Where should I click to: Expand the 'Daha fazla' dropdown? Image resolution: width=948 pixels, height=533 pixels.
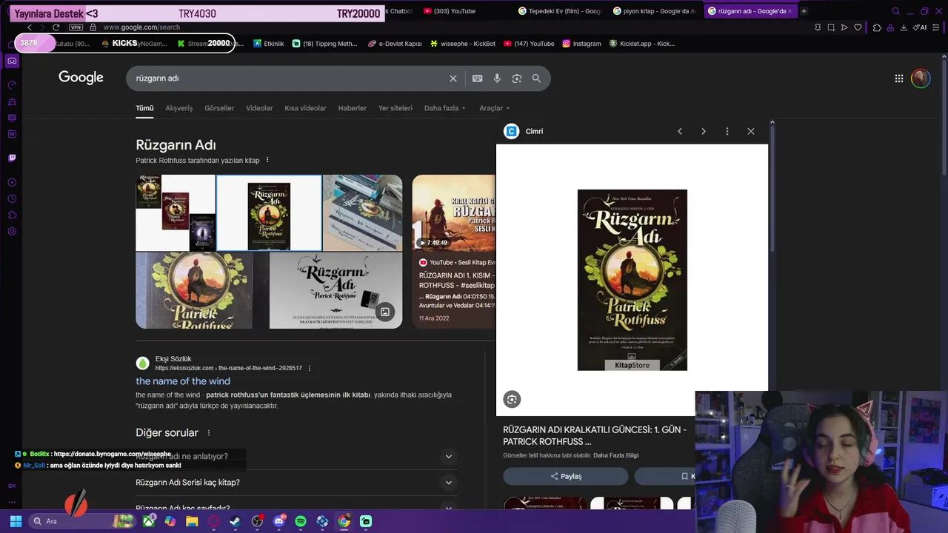point(444,108)
